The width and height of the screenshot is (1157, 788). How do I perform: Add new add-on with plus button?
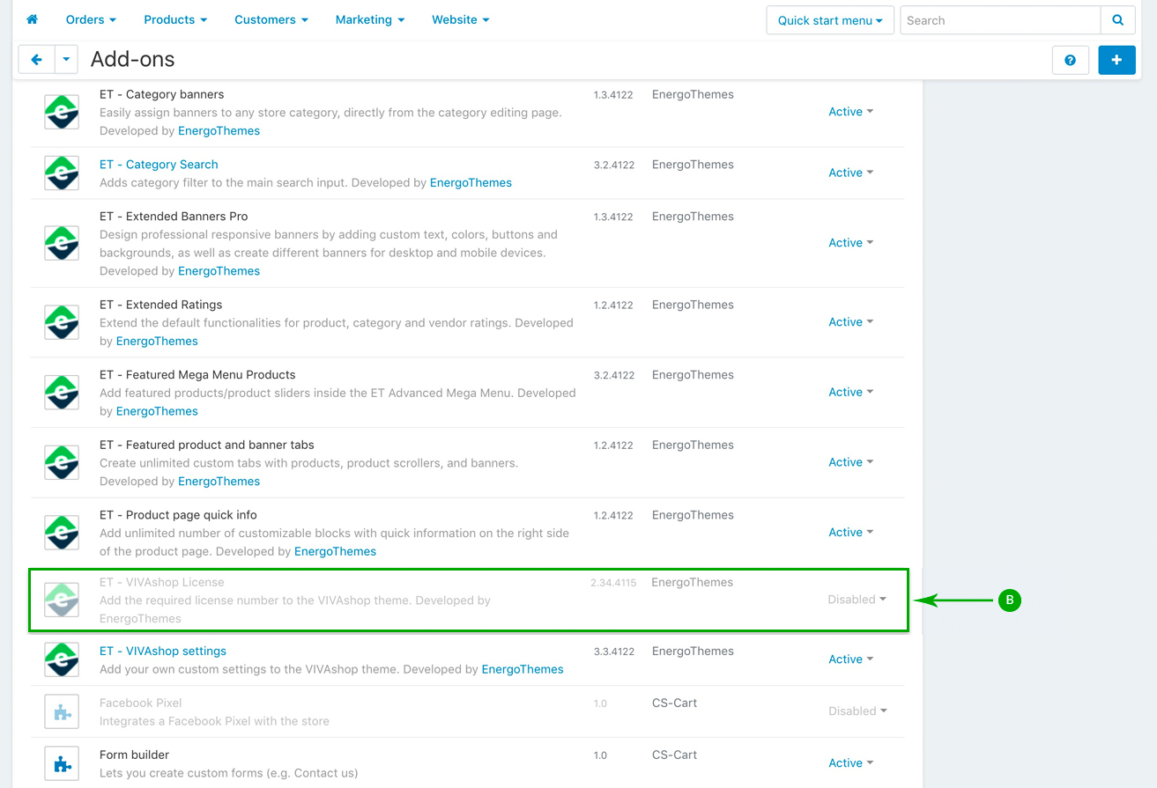(x=1116, y=60)
